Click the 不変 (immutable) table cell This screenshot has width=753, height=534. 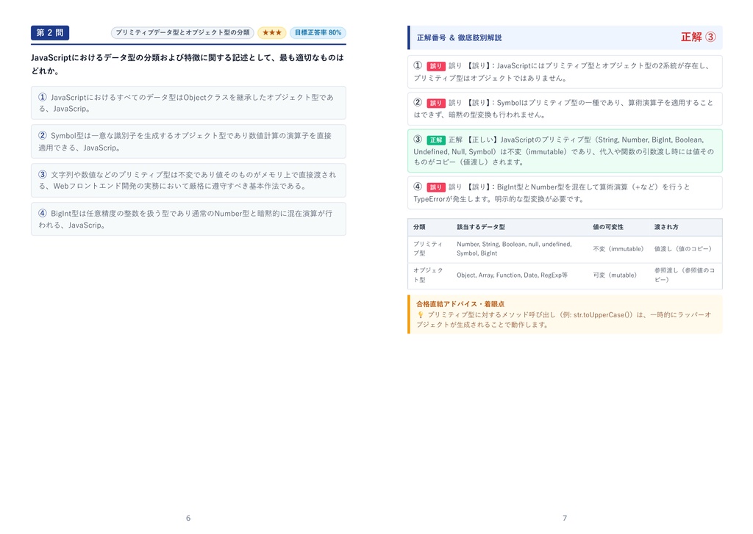(x=618, y=249)
